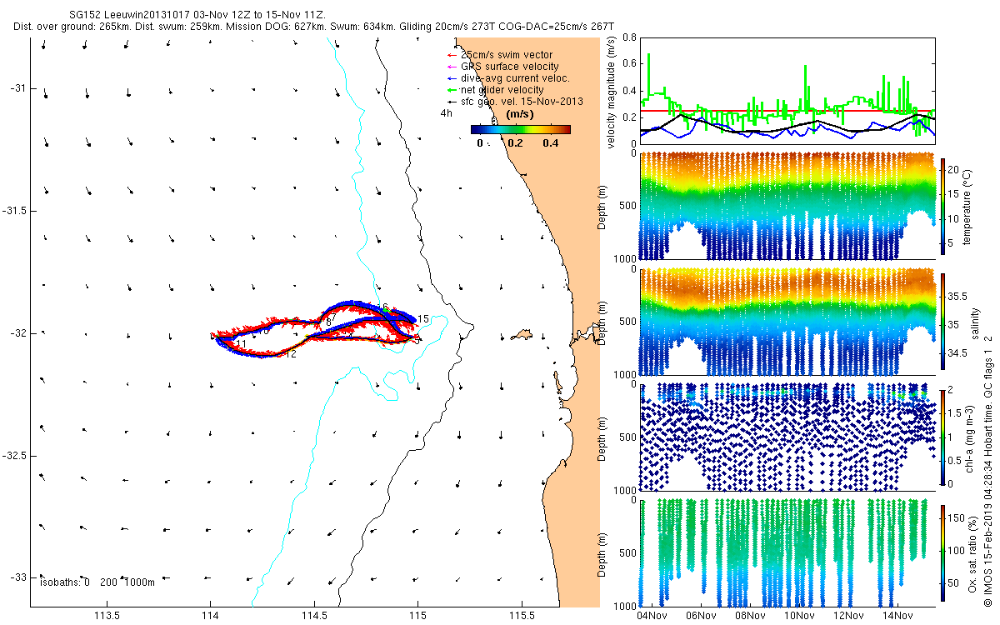
Task: Click time axis label '10Nov'
Action: [798, 617]
